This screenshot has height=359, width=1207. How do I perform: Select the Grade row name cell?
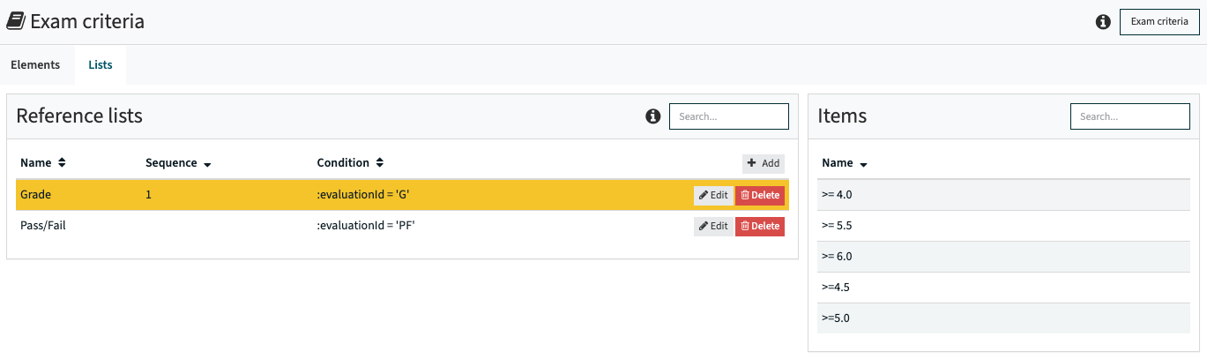coord(36,195)
